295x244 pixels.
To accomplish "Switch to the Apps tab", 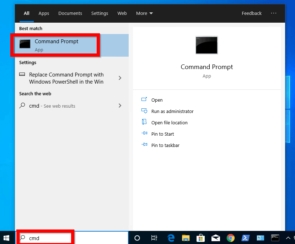I will coord(44,13).
